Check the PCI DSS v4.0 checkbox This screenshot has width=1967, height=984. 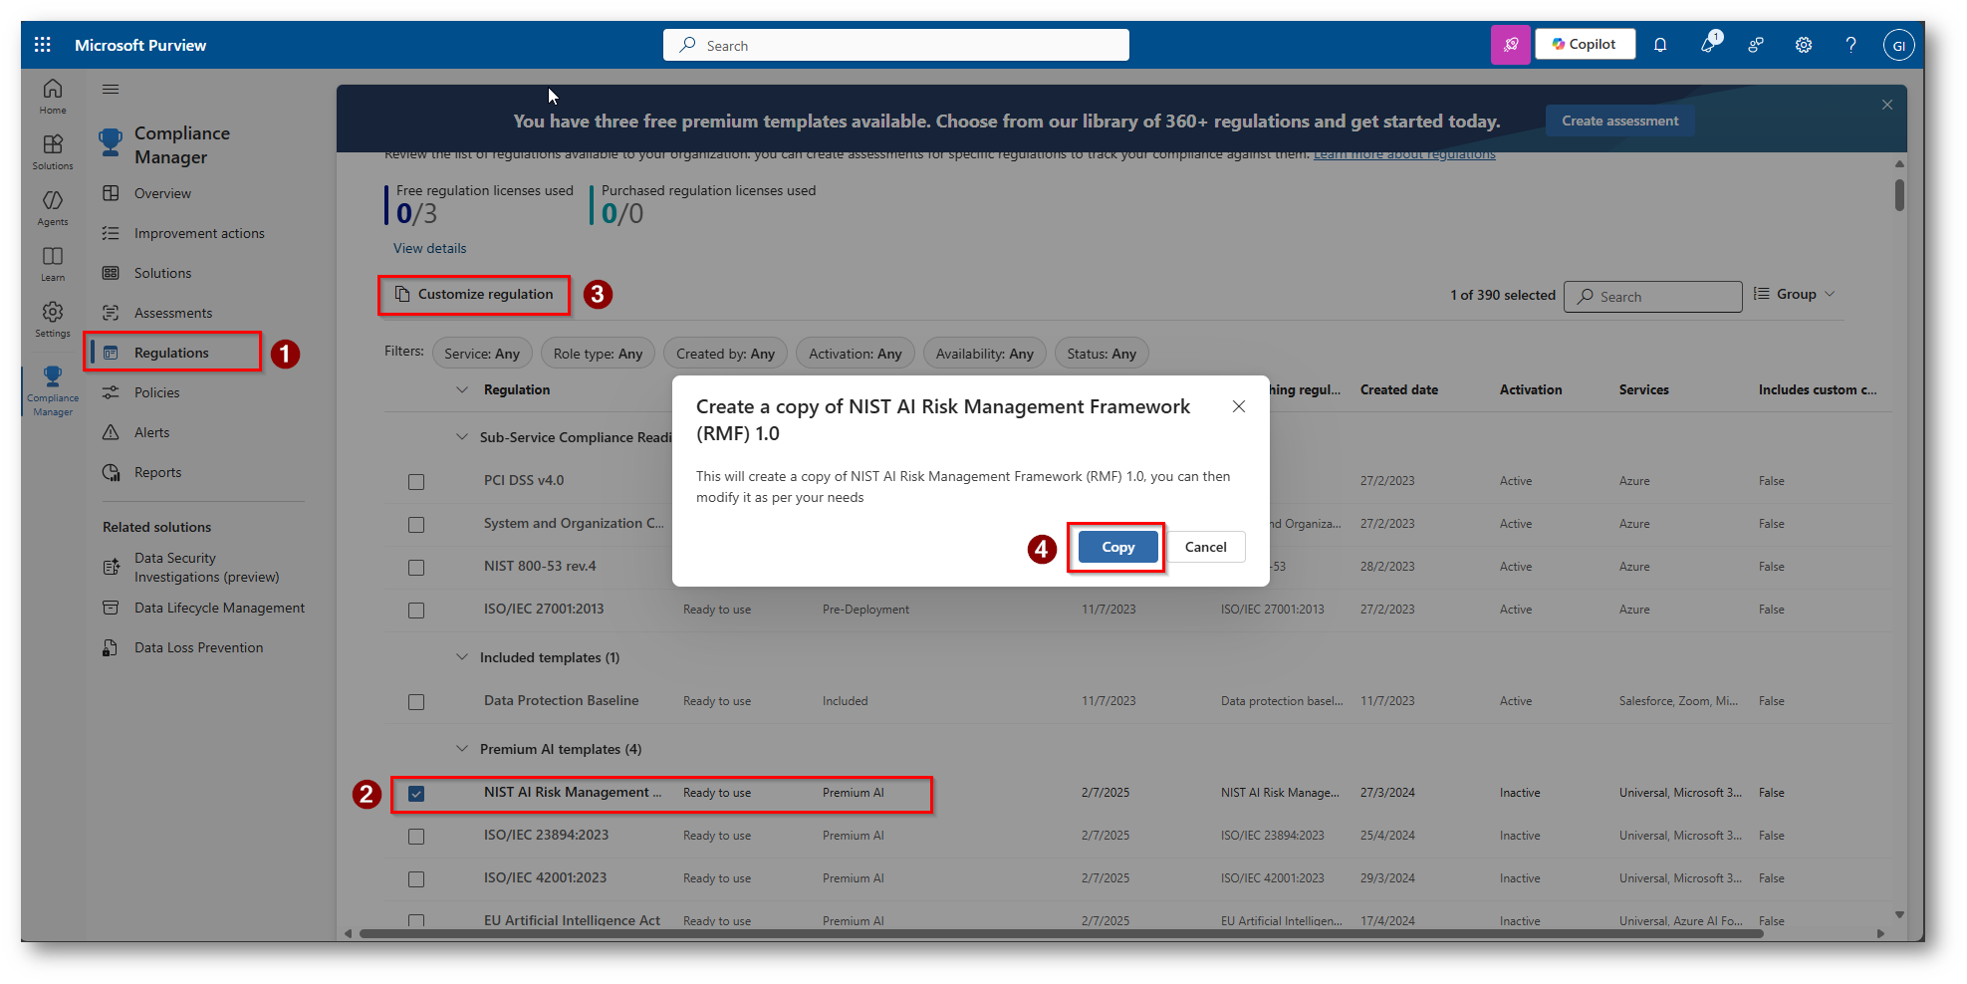coord(416,482)
